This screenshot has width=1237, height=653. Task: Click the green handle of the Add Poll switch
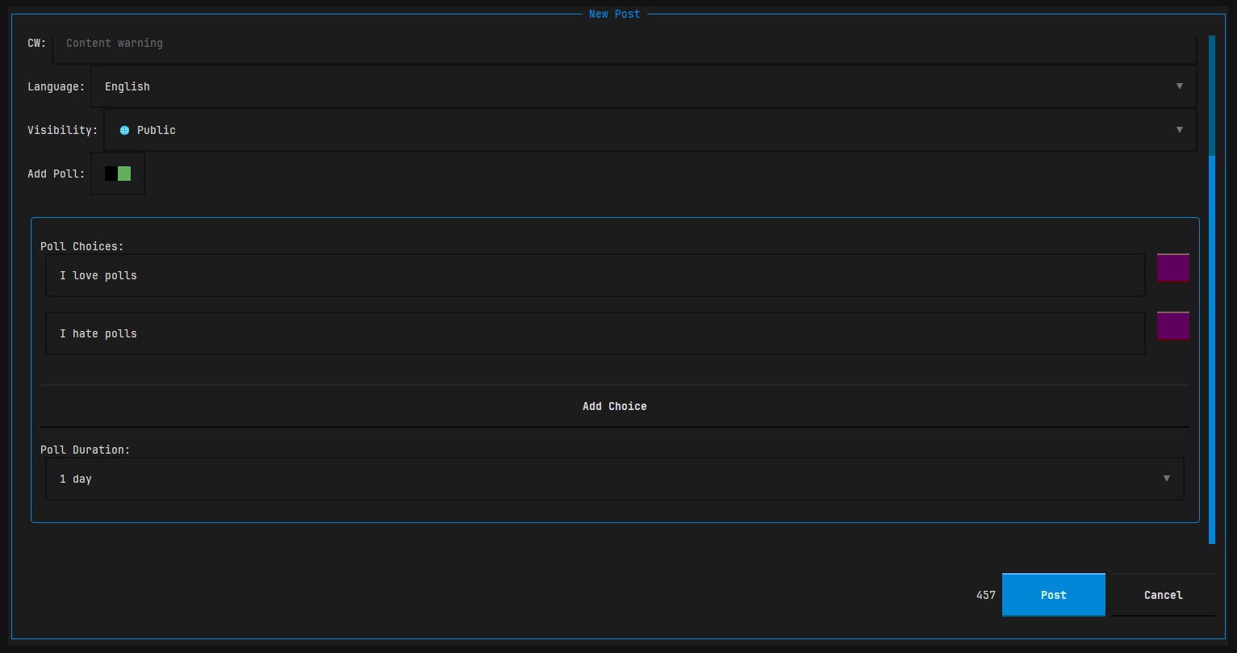[x=123, y=173]
